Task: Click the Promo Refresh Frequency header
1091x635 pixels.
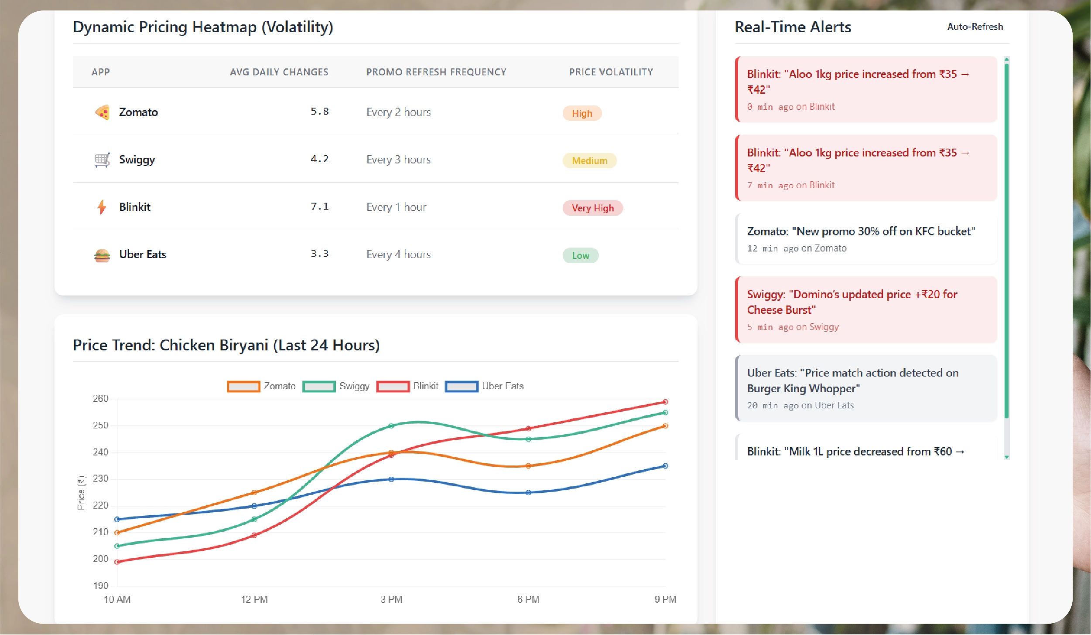Action: 436,72
